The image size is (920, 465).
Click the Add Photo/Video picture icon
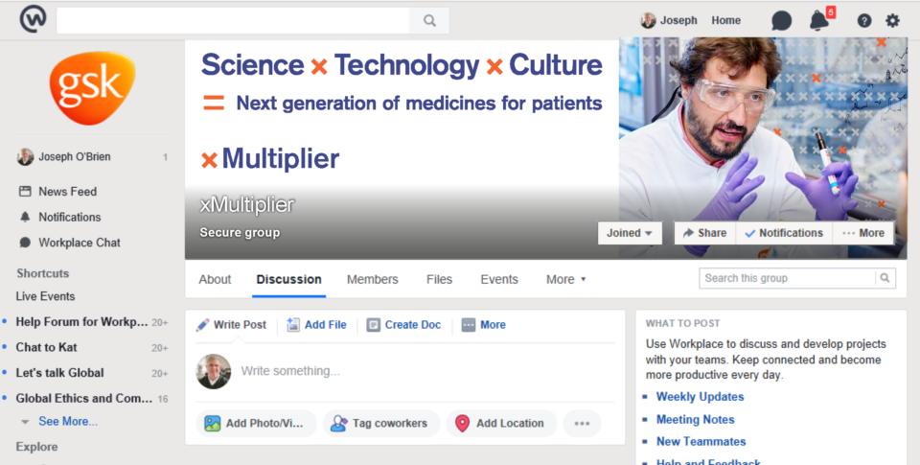click(213, 424)
